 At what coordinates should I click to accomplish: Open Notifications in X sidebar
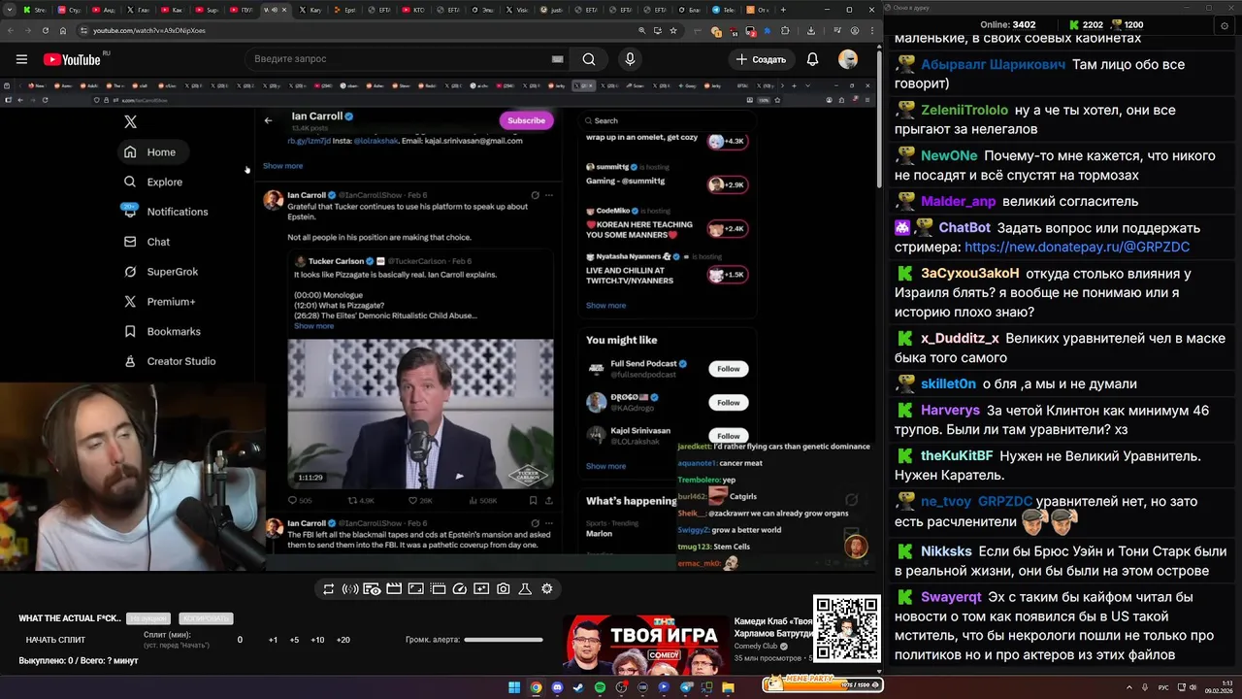point(165,212)
